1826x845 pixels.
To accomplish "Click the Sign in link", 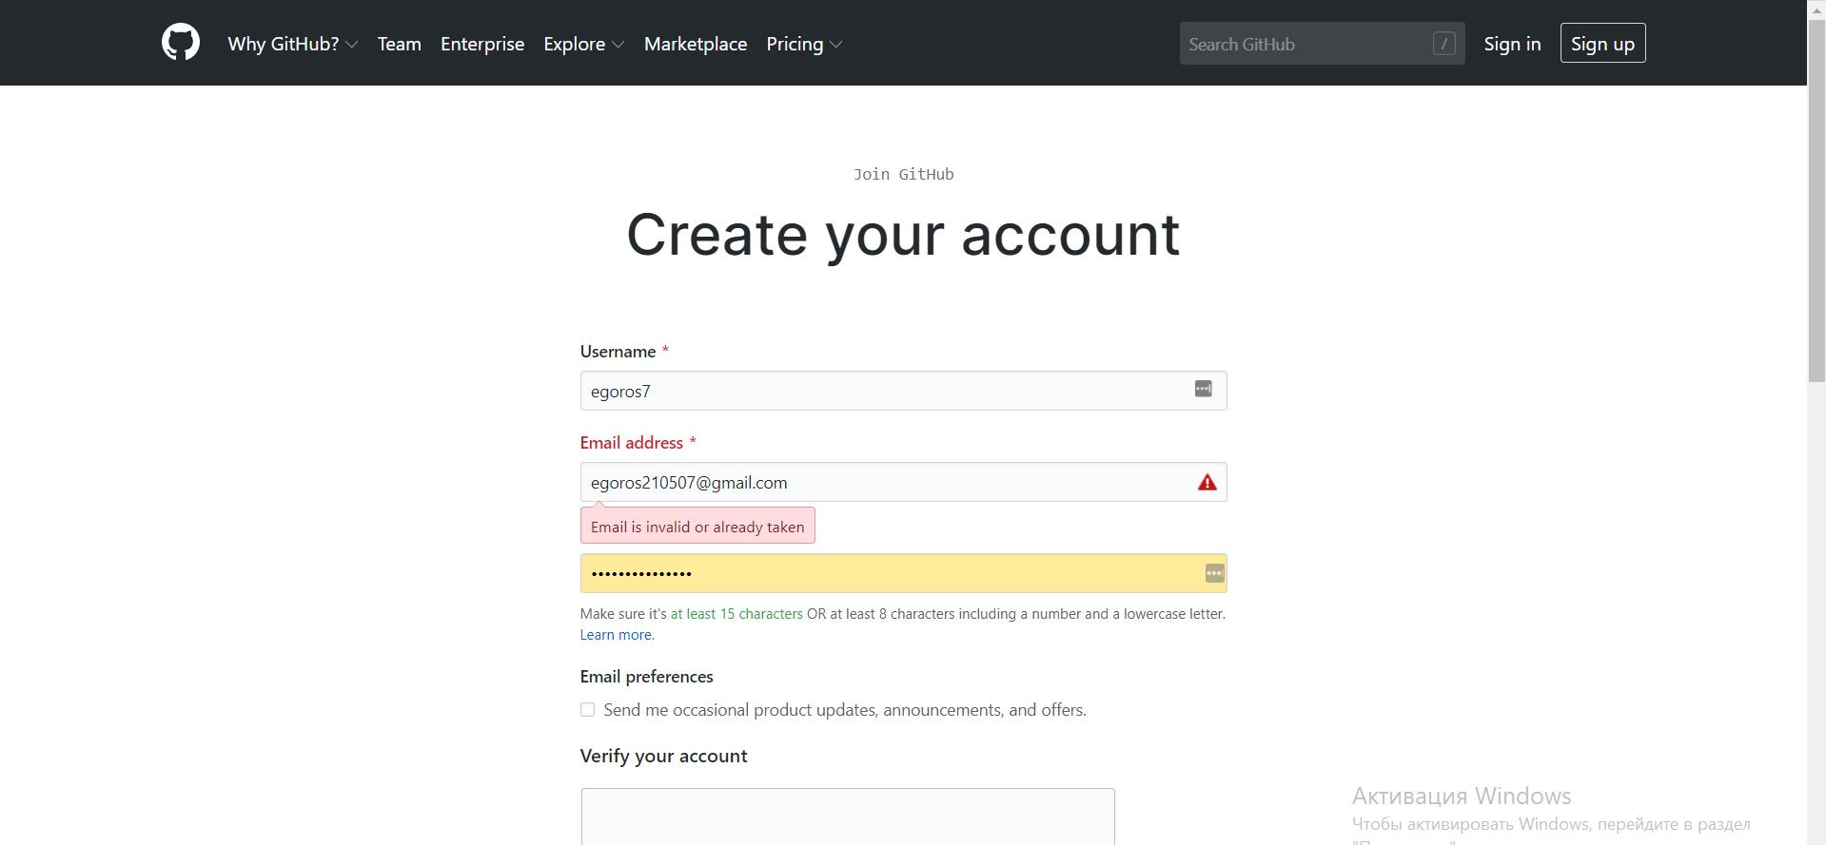I will tap(1512, 44).
